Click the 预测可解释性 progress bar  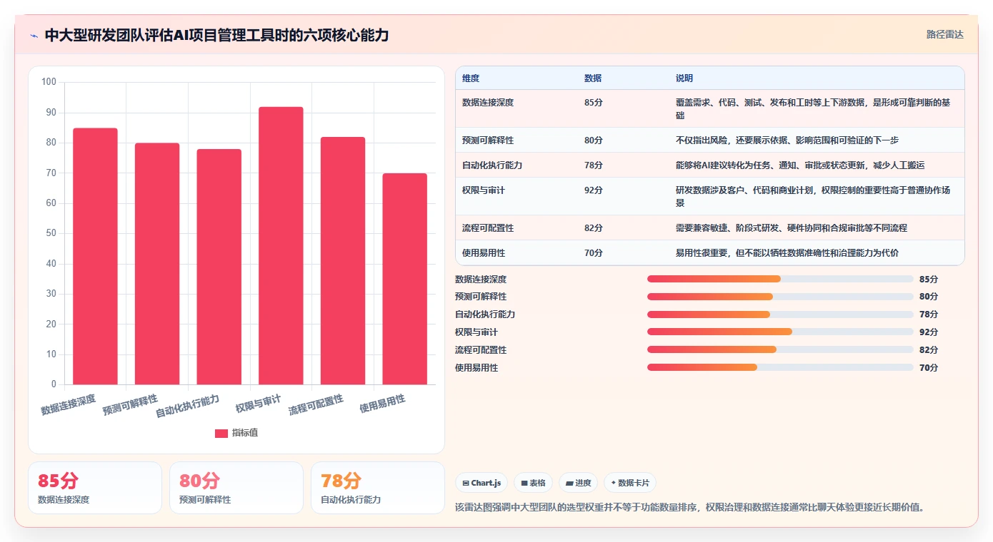pyautogui.click(x=780, y=297)
